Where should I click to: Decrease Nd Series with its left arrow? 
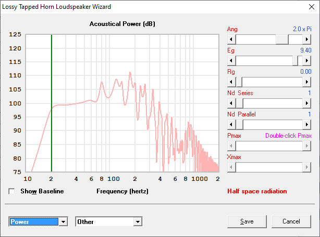point(231,103)
